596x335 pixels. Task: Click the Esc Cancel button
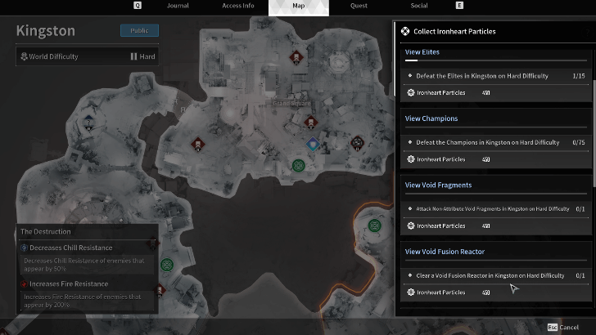click(563, 328)
